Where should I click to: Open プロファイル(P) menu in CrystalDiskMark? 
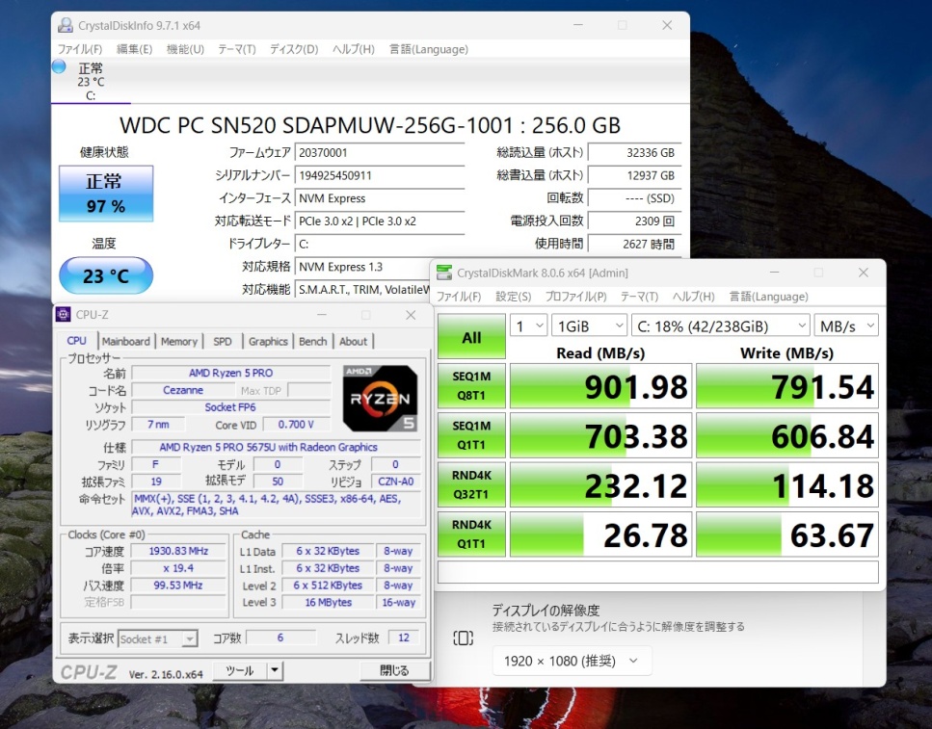[576, 297]
